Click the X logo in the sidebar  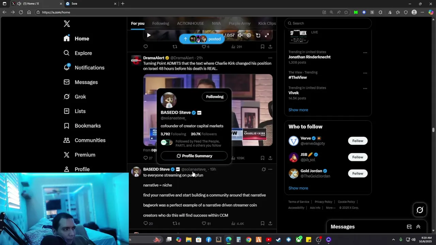pyautogui.click(x=67, y=24)
